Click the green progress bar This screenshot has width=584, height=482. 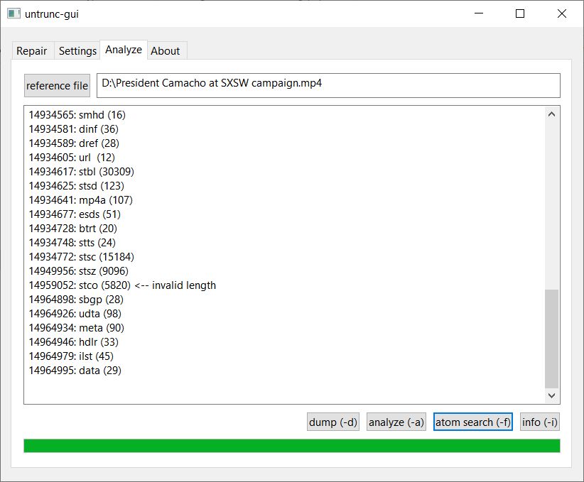coord(292,445)
